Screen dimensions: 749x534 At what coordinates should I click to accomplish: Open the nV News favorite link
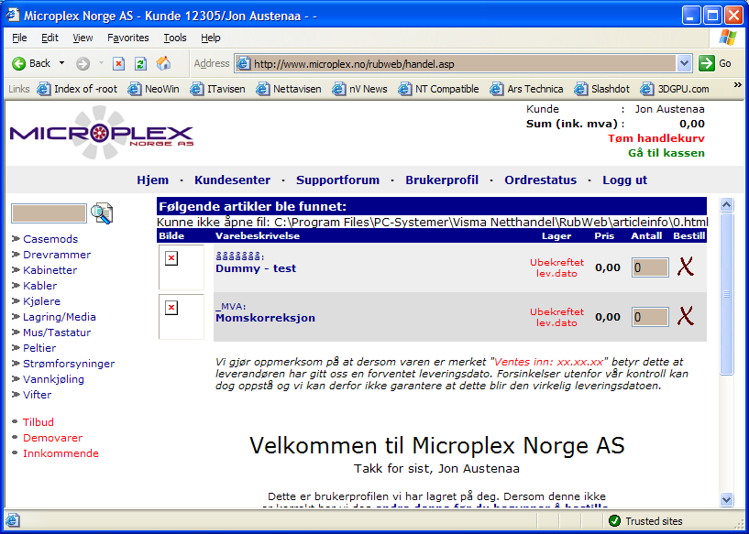359,89
